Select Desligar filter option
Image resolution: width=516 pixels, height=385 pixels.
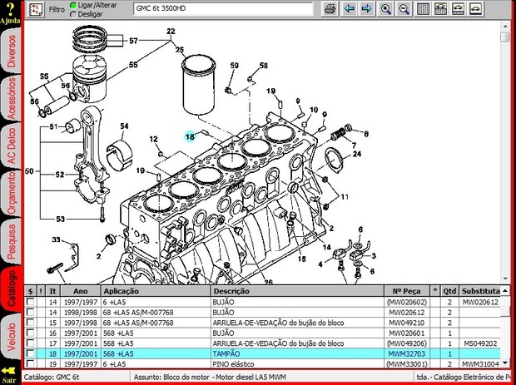point(73,14)
